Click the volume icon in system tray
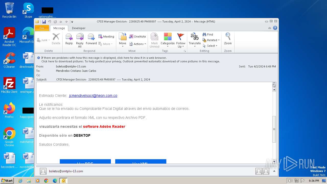The image size is (327, 184). coord(290,181)
